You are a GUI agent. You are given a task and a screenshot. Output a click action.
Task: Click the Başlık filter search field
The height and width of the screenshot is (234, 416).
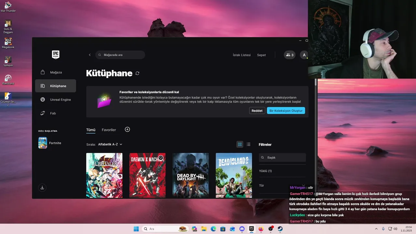[x=282, y=157]
